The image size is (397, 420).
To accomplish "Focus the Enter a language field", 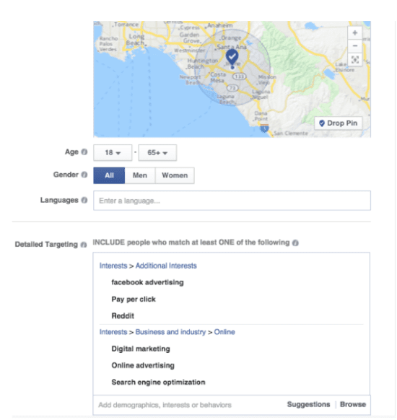I will click(x=232, y=201).
